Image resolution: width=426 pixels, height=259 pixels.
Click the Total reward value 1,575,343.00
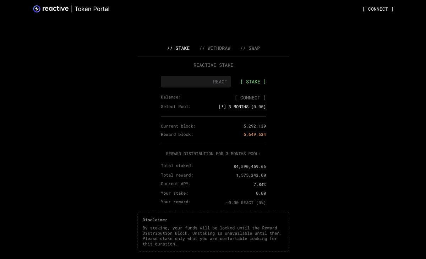(251, 175)
